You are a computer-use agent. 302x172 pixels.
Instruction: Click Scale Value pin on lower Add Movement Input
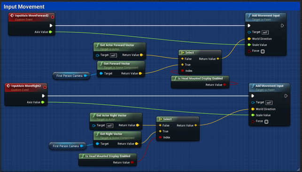[253, 115]
